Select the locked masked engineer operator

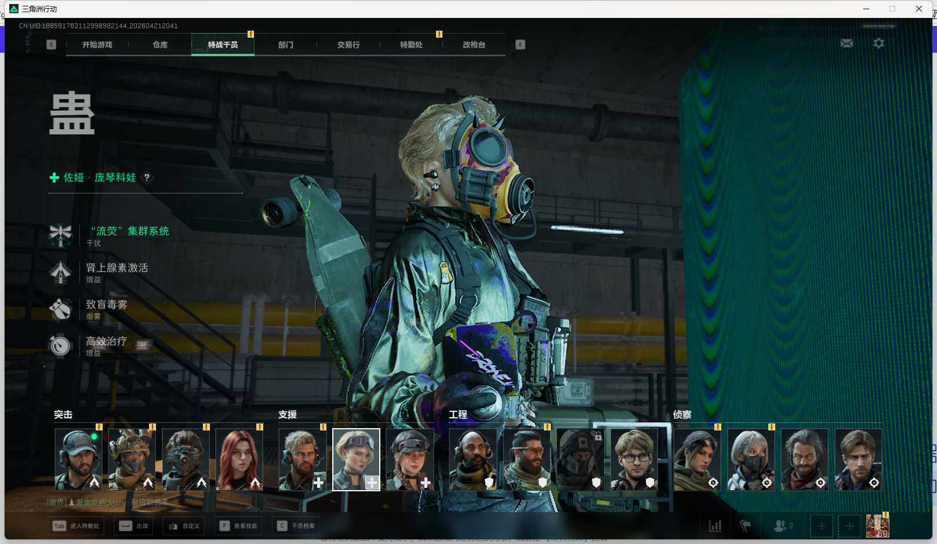tap(580, 459)
